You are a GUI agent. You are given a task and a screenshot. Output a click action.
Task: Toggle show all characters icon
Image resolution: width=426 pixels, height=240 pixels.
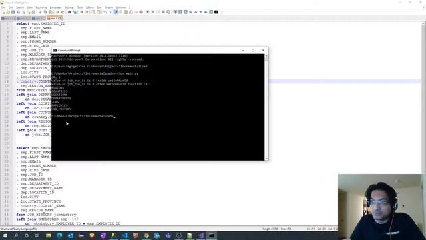(x=110, y=12)
